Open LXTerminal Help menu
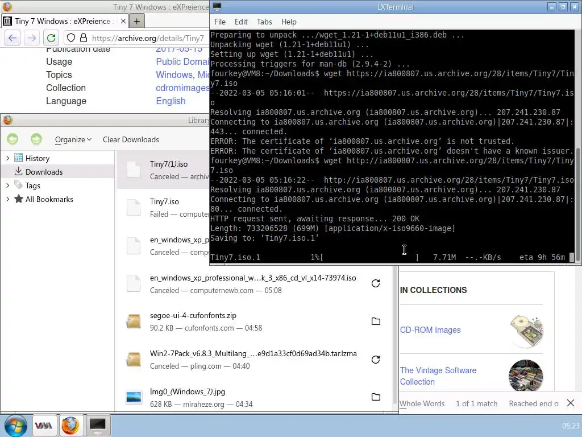Viewport: 582px width, 437px height. pos(288,22)
